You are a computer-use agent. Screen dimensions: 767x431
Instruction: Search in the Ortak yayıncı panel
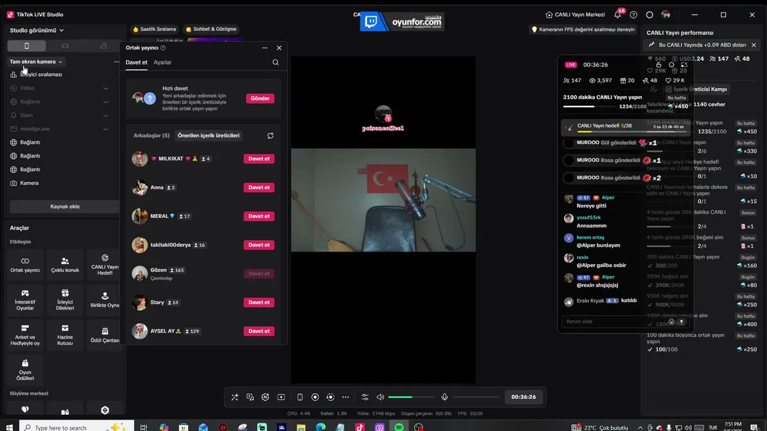[x=276, y=62]
